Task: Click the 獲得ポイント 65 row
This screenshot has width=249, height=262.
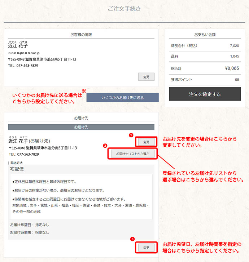Action: click(205, 80)
